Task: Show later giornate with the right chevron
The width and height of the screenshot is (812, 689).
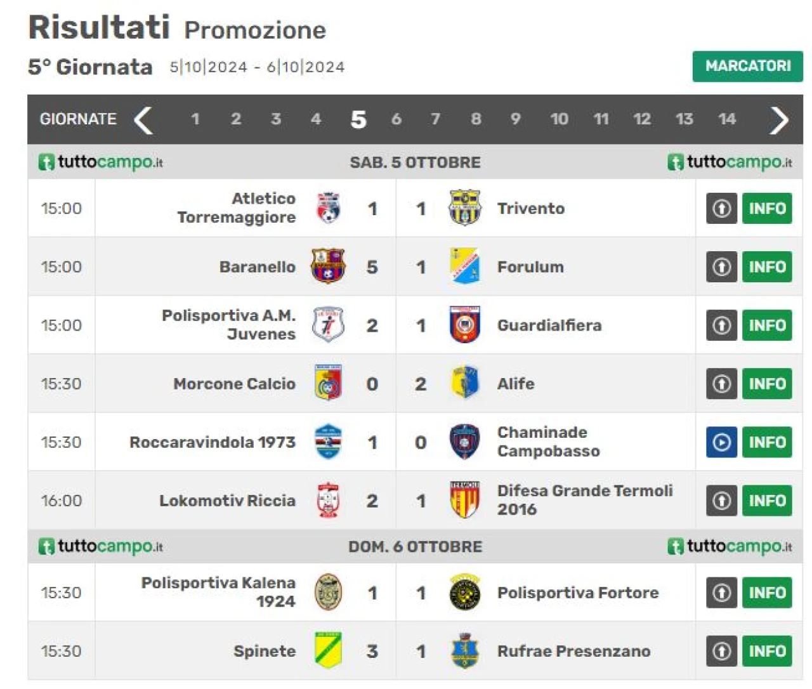Action: click(779, 120)
